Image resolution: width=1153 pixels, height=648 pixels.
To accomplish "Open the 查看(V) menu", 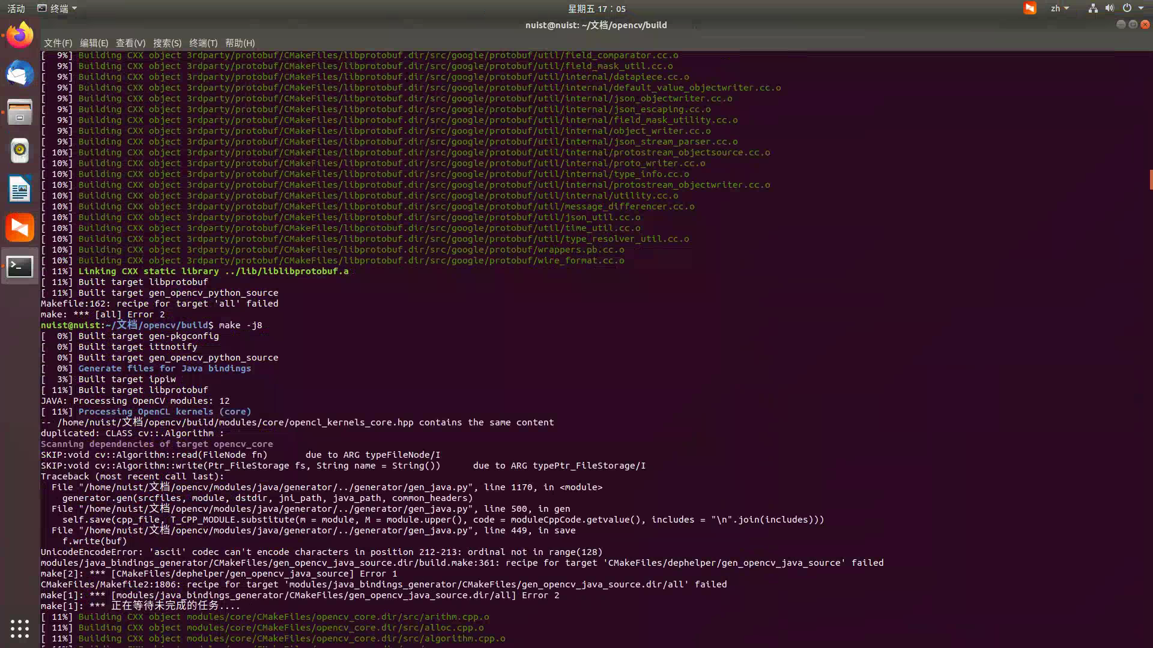I will click(x=131, y=43).
